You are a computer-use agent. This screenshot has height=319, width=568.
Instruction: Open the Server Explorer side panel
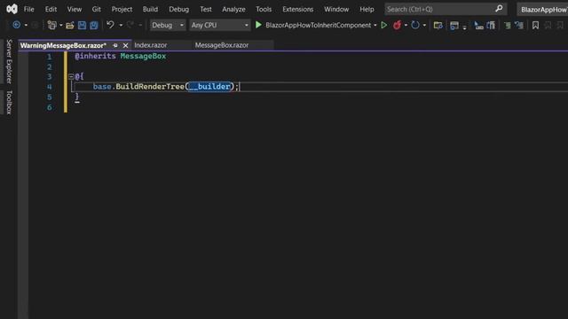pyautogui.click(x=9, y=61)
